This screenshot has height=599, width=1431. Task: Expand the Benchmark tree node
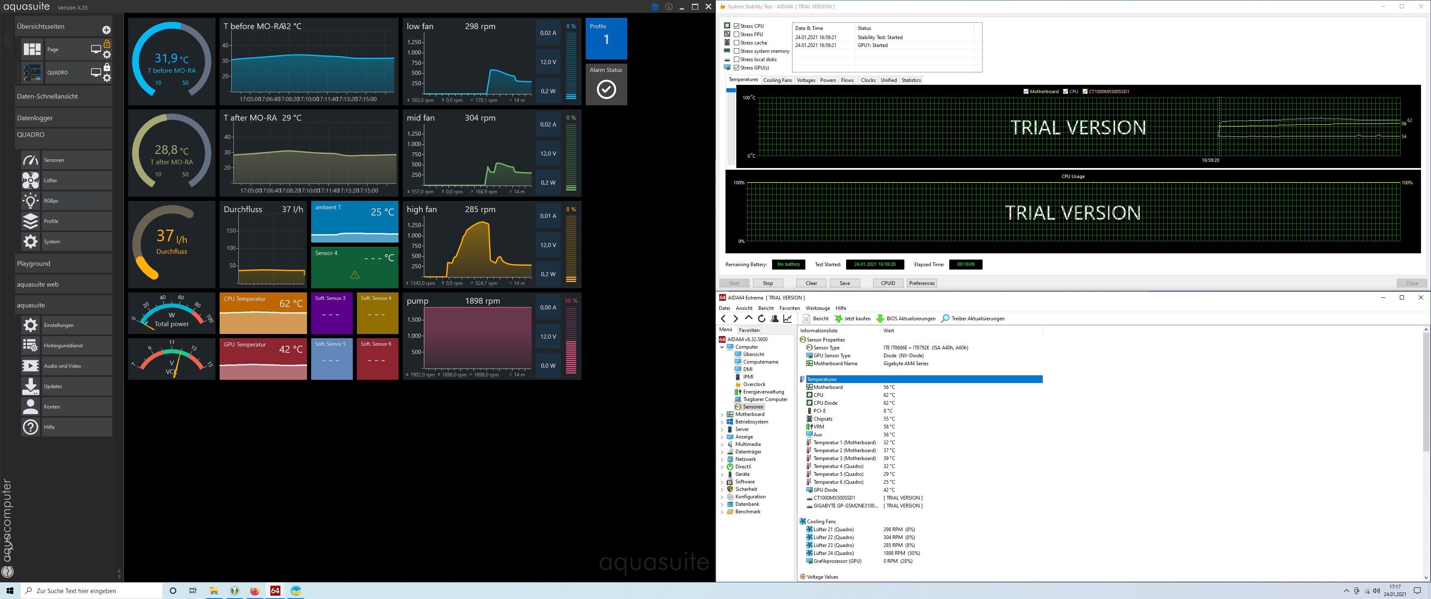722,512
